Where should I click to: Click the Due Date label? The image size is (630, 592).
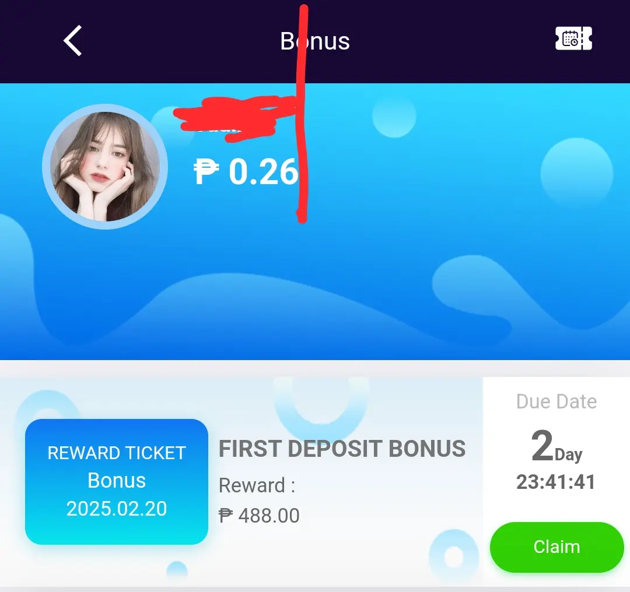point(556,401)
